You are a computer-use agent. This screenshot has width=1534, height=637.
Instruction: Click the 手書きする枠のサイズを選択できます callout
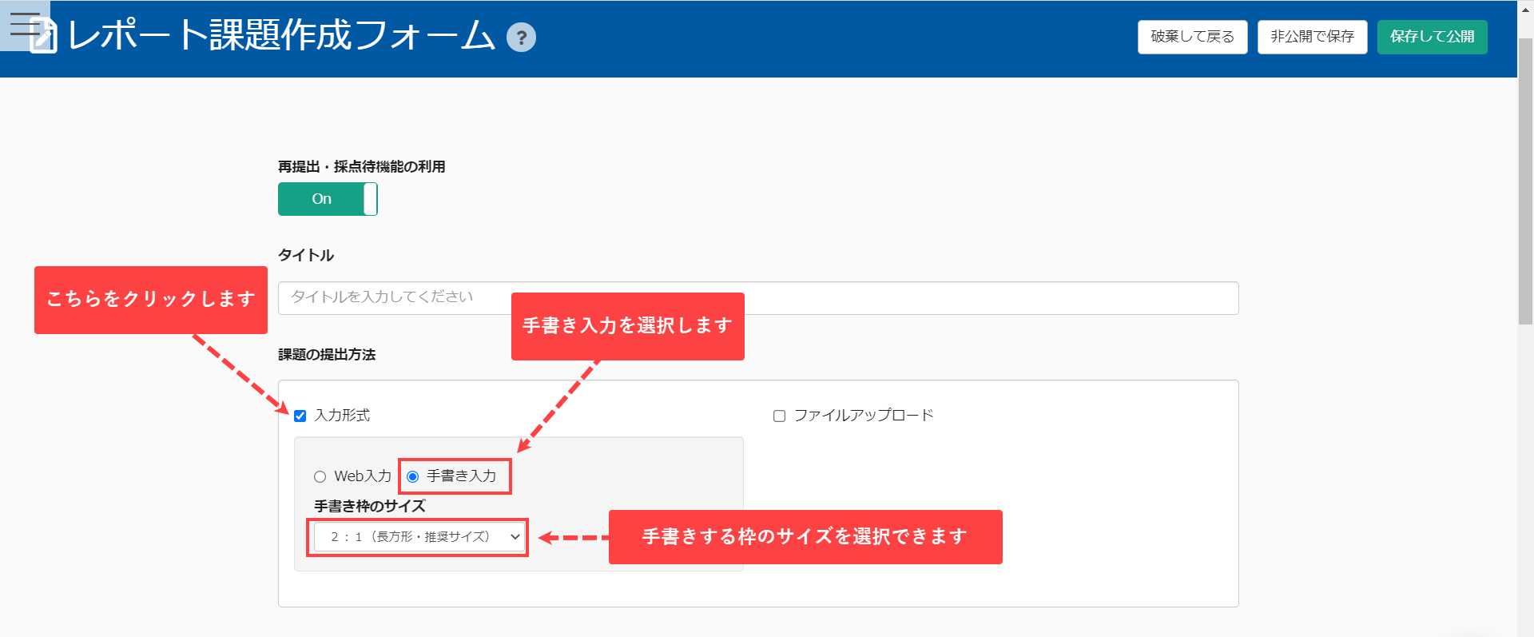click(805, 537)
